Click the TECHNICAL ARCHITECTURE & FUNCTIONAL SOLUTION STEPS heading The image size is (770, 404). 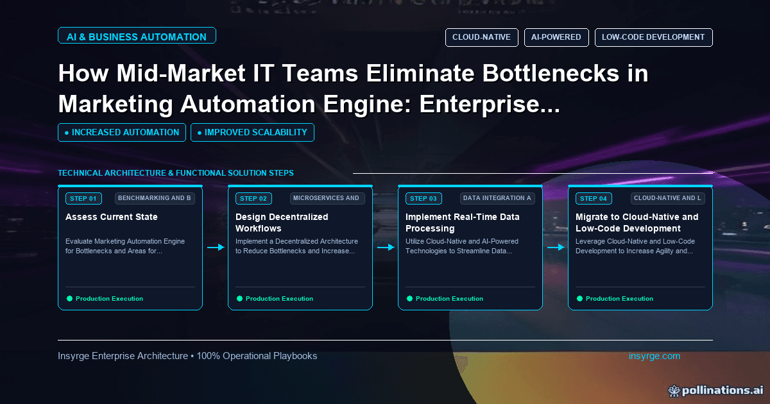click(x=176, y=173)
